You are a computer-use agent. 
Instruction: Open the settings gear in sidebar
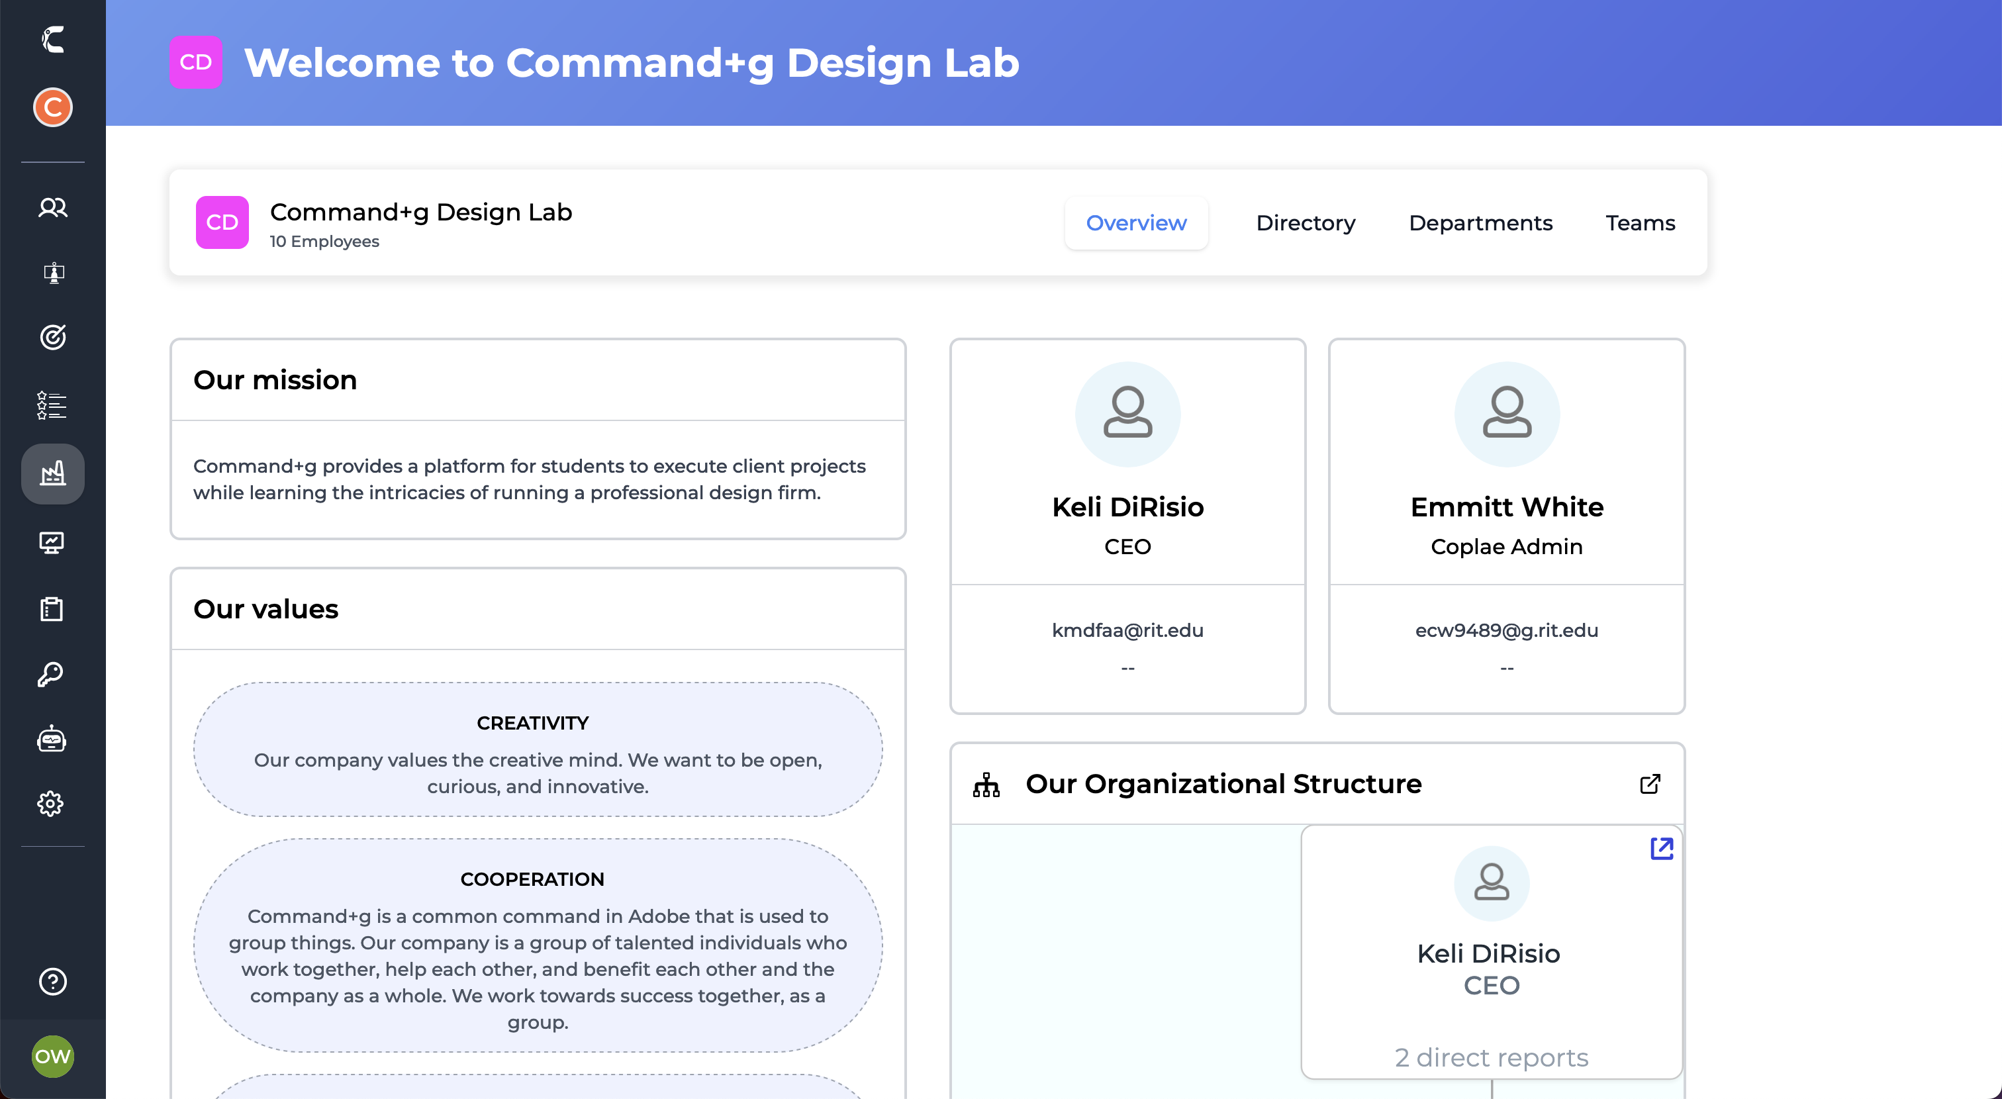click(51, 803)
